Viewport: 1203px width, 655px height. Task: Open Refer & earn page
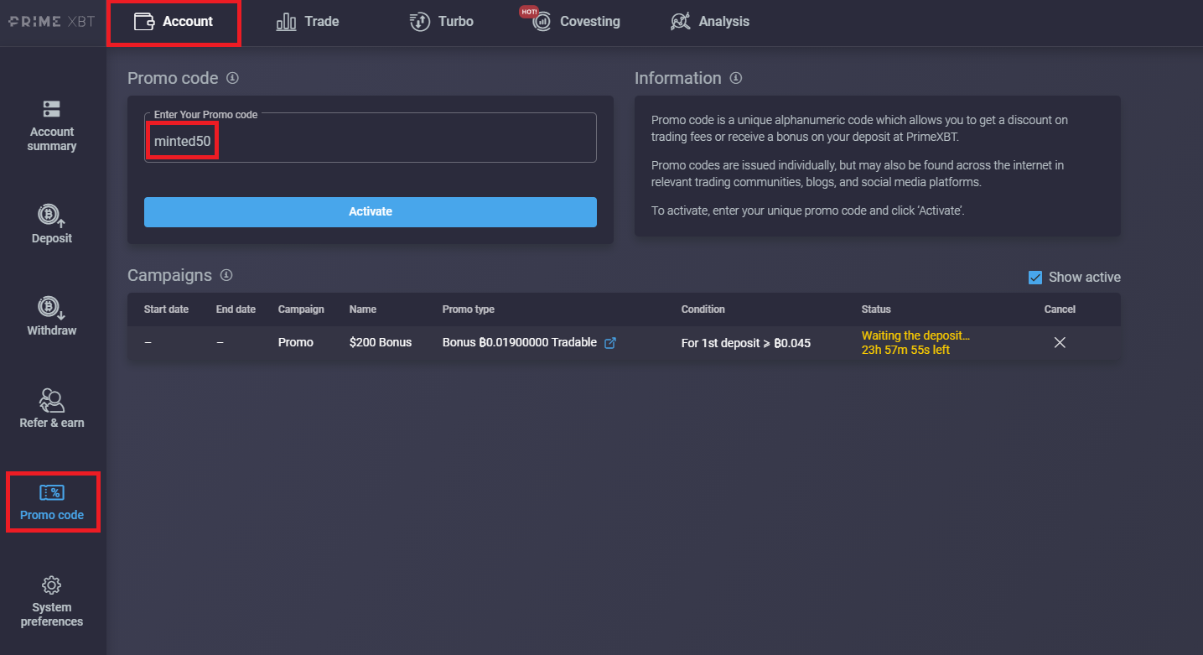click(x=52, y=408)
